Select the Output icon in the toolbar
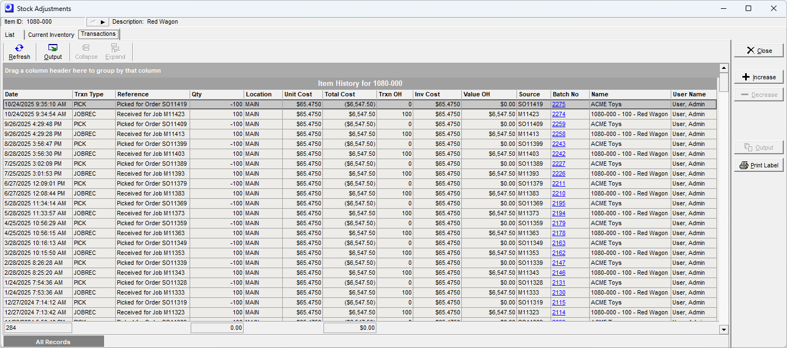The image size is (787, 348). (x=53, y=51)
